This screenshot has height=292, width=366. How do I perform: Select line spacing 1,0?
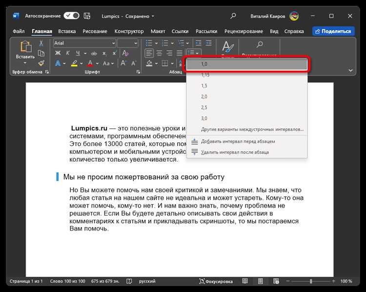click(247, 64)
